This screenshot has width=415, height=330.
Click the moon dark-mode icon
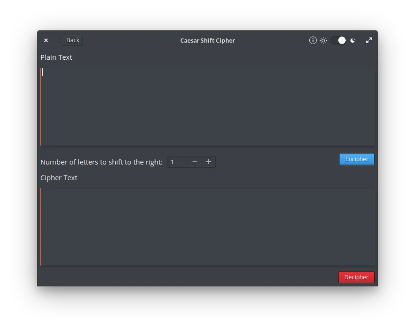point(353,40)
